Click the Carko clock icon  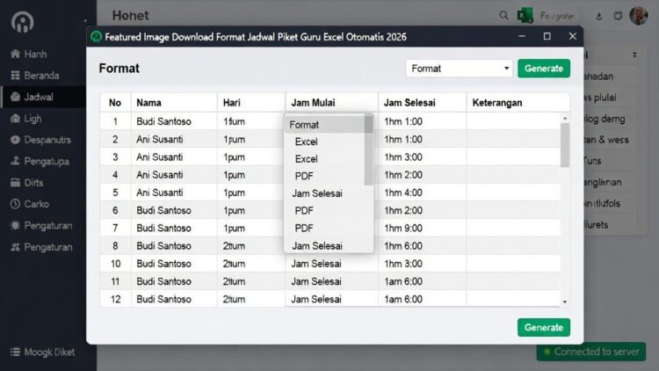[16, 204]
